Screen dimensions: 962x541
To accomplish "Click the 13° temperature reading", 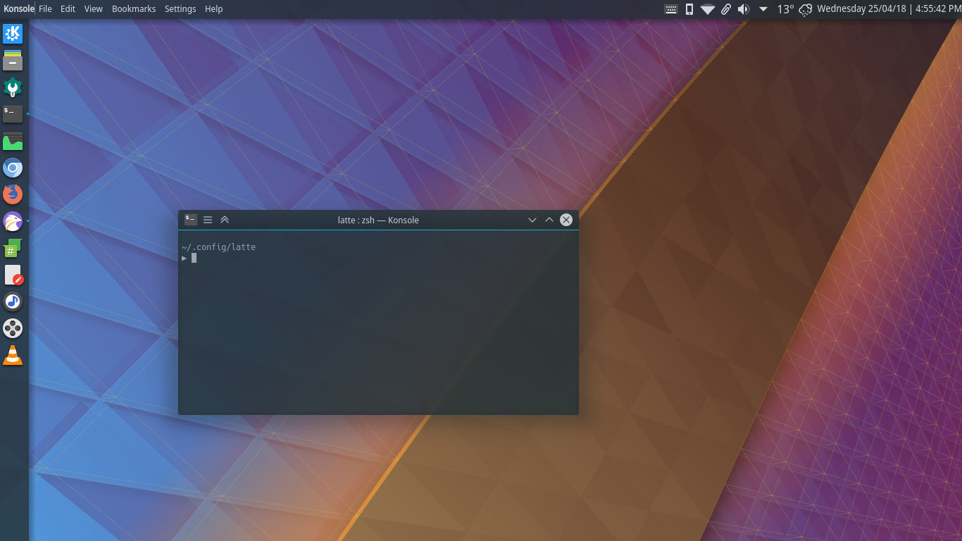I will pos(785,9).
